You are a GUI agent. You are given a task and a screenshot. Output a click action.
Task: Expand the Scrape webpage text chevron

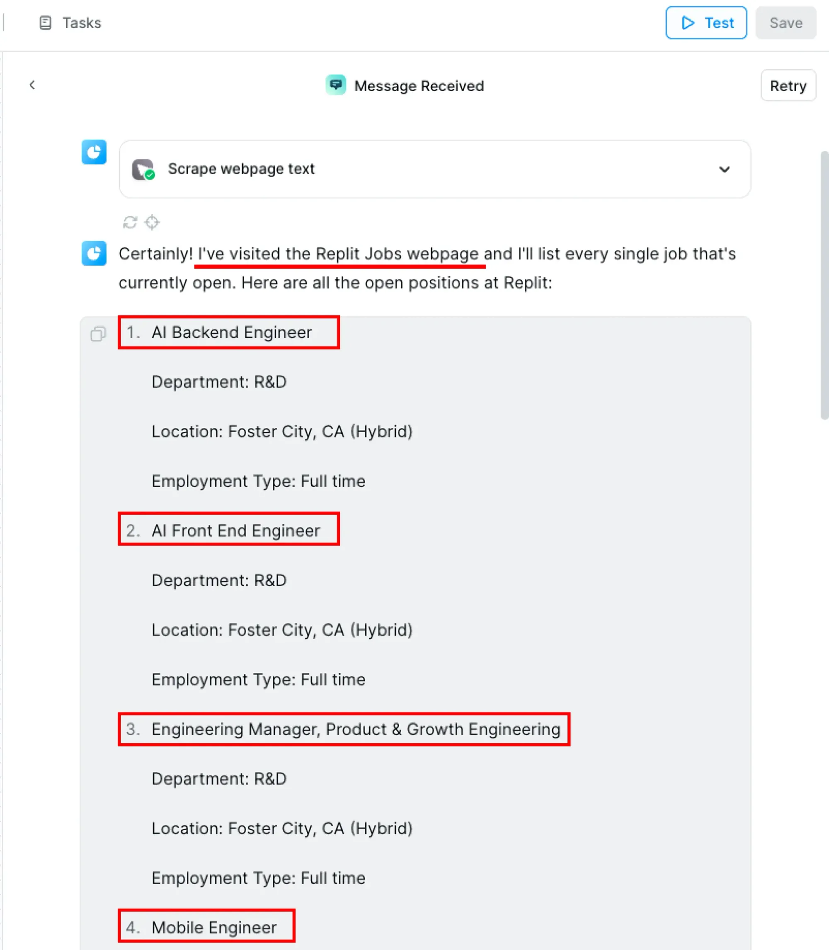pos(724,169)
